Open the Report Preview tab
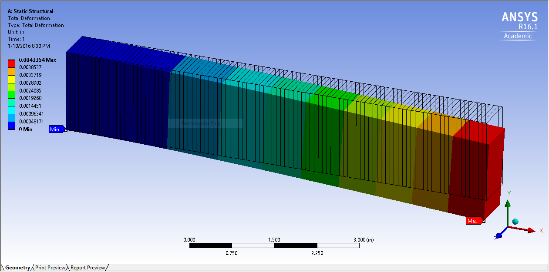This screenshot has height=272, width=549. (x=88, y=268)
